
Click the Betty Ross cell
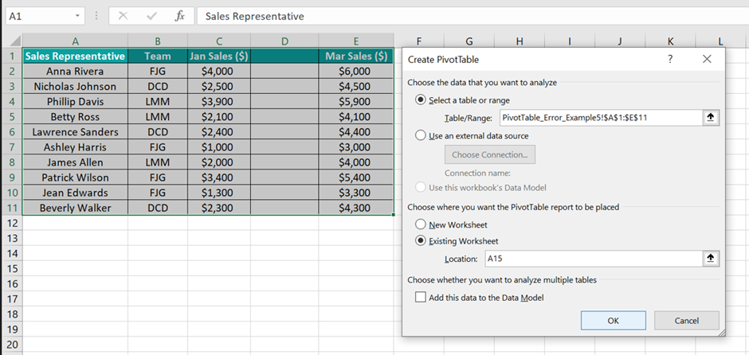pyautogui.click(x=75, y=117)
